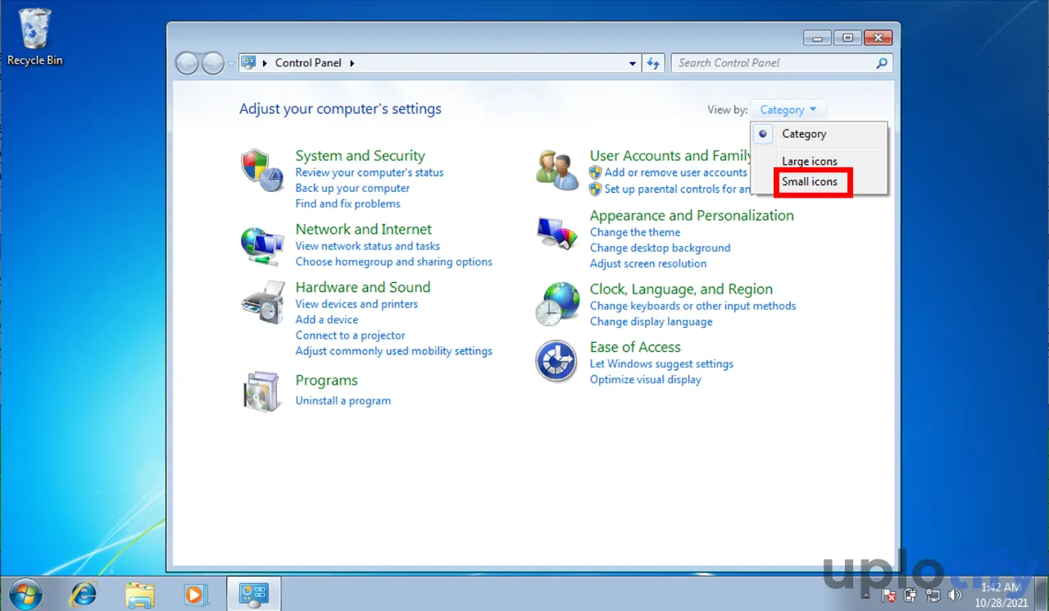
Task: Click Change desktop background
Action: tap(660, 248)
